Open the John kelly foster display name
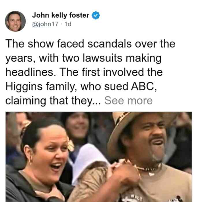This screenshot has width=202, height=202. coord(61,15)
